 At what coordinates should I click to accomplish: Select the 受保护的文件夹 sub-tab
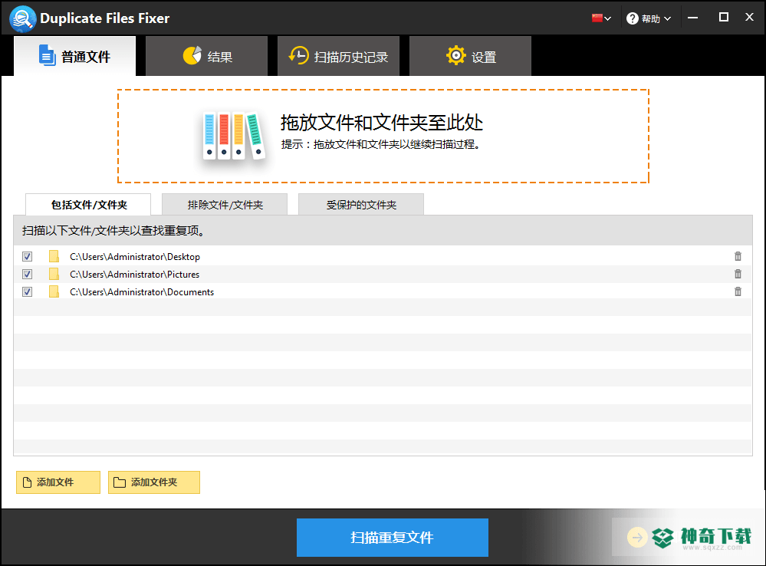click(361, 205)
